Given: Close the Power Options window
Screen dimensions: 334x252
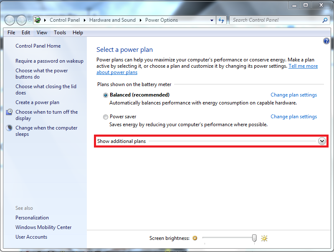Looking at the screenshot, I should tap(321, 5).
